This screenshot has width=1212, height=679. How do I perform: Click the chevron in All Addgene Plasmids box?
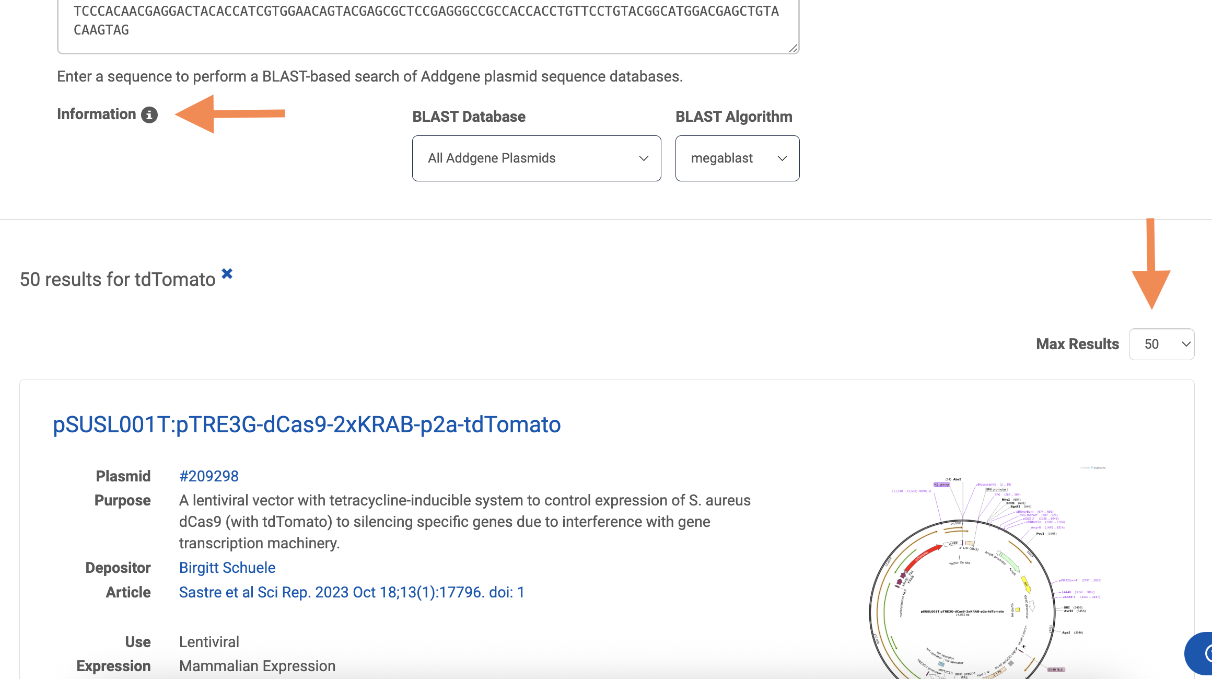[644, 158]
